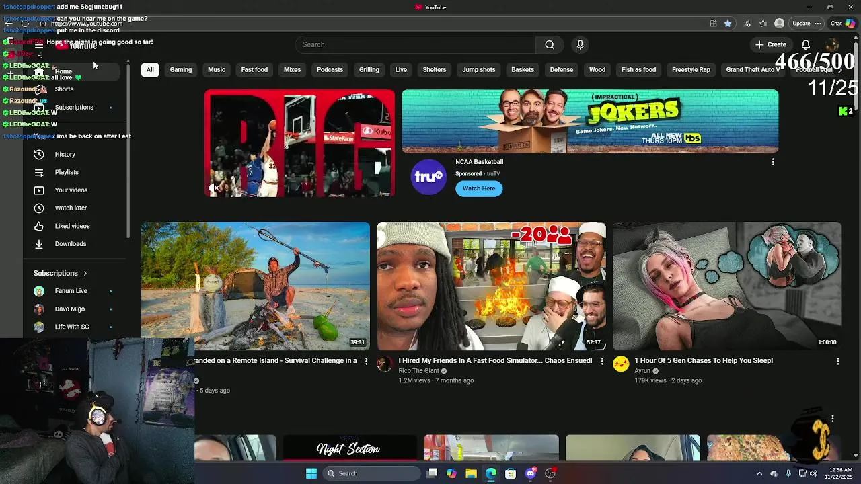Start voice search with the microphone icon
The width and height of the screenshot is (861, 484).
coord(580,44)
